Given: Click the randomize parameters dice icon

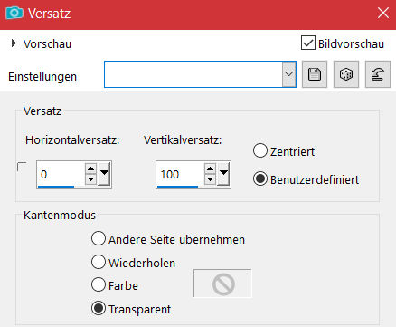Looking at the screenshot, I should coord(346,74).
